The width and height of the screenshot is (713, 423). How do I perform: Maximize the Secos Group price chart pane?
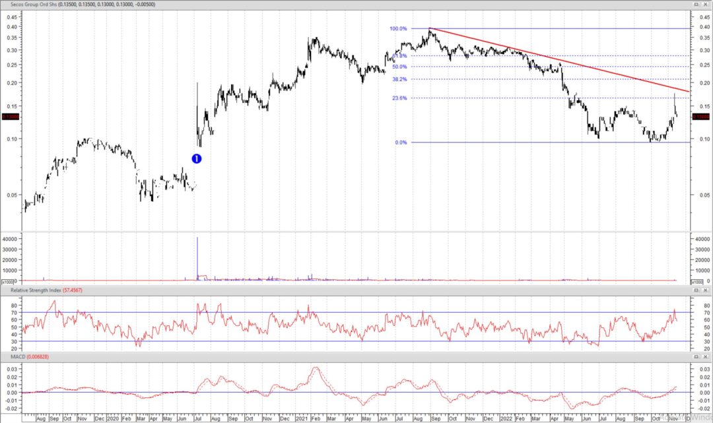pyautogui.click(x=696, y=5)
